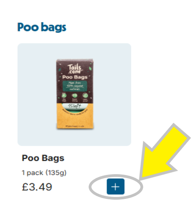Click the left green badge icon on box

click(64, 95)
